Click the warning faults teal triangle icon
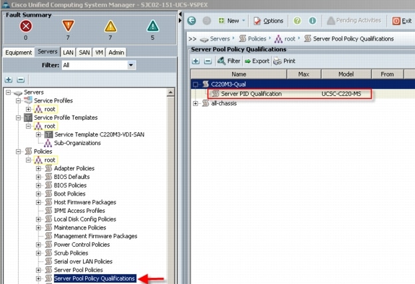 153,26
